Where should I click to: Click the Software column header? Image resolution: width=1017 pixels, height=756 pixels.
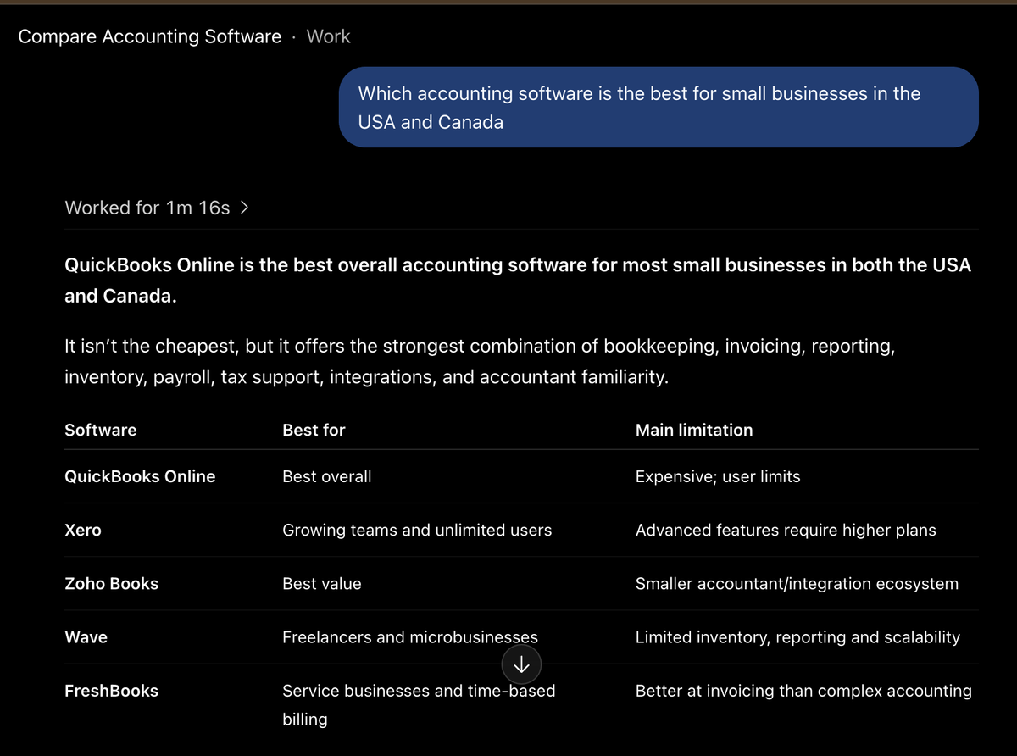[101, 430]
